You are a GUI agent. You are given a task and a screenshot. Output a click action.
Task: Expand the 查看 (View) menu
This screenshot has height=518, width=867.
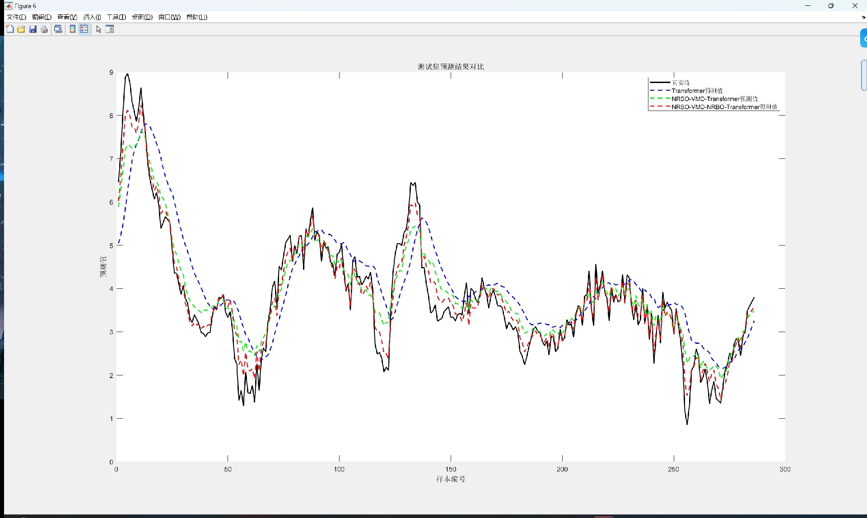(x=67, y=17)
